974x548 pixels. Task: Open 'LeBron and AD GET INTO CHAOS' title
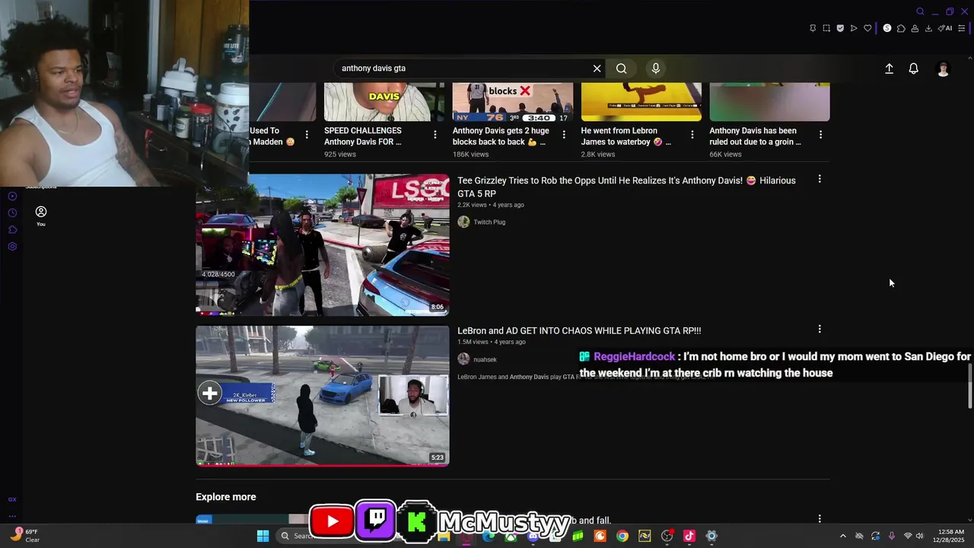coord(579,331)
